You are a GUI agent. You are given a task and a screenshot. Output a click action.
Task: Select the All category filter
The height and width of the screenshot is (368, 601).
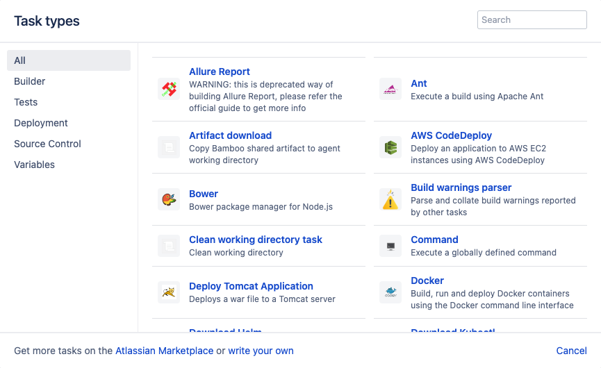(69, 60)
